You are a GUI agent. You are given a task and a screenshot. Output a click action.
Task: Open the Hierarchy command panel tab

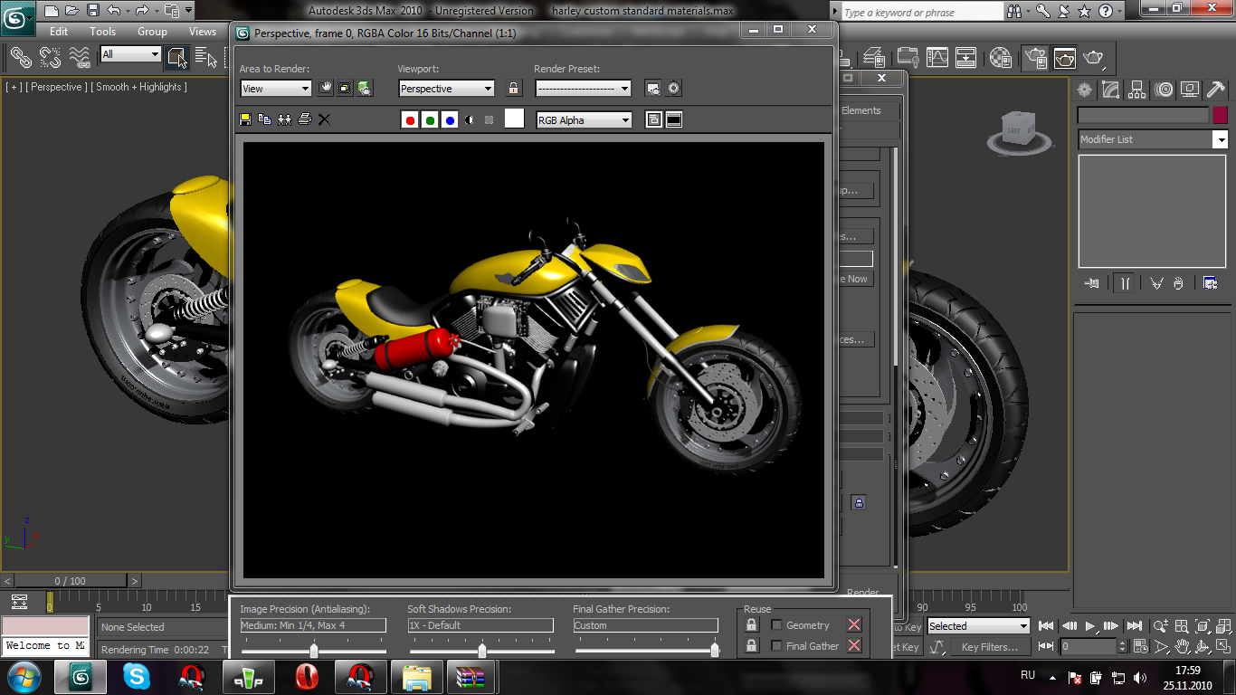point(1137,90)
